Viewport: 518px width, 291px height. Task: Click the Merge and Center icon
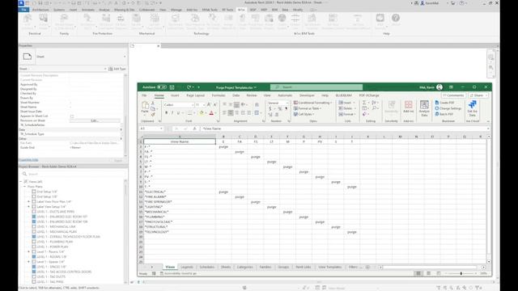click(x=257, y=113)
